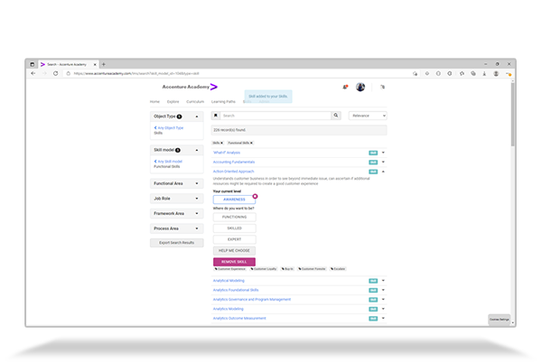The height and width of the screenshot is (363, 542).
Task: Click the Skill badge on the What-If Analysis row
Action: (x=373, y=153)
